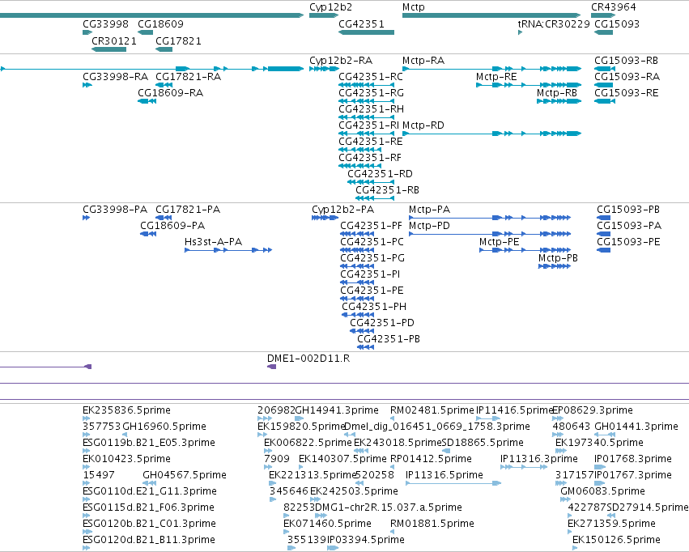Select the Mctp-RE transcript
The height and width of the screenshot is (552, 689).
click(x=529, y=85)
